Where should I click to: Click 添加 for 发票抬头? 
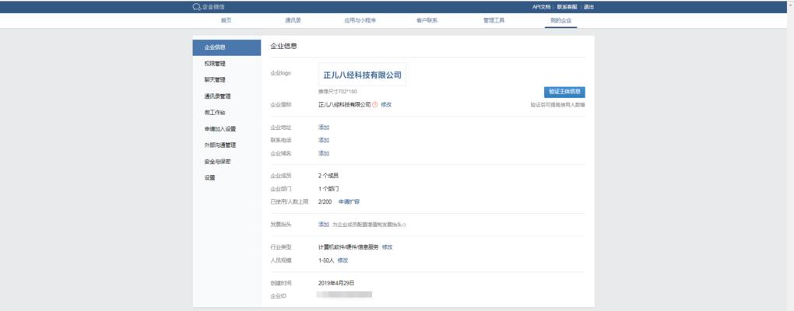click(x=324, y=224)
